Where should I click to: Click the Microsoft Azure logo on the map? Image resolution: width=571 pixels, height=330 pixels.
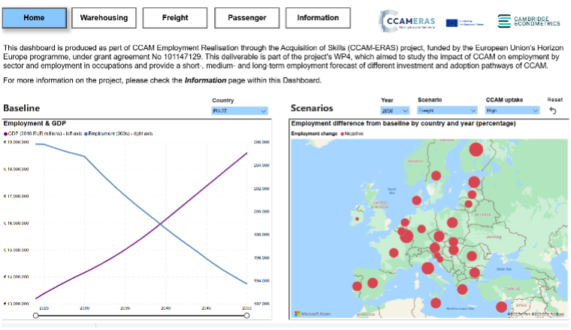[313, 313]
